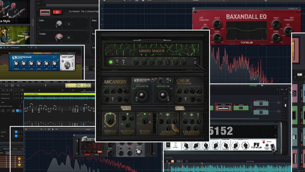Click the plus button after the top Guitar Cab

[x=278, y=102]
